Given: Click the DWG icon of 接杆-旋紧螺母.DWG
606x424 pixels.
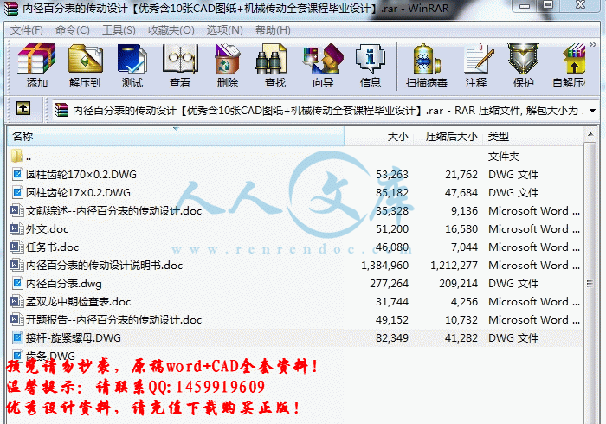Looking at the screenshot, I should 17,337.
